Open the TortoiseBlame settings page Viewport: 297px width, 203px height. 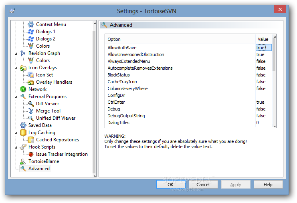(x=44, y=161)
